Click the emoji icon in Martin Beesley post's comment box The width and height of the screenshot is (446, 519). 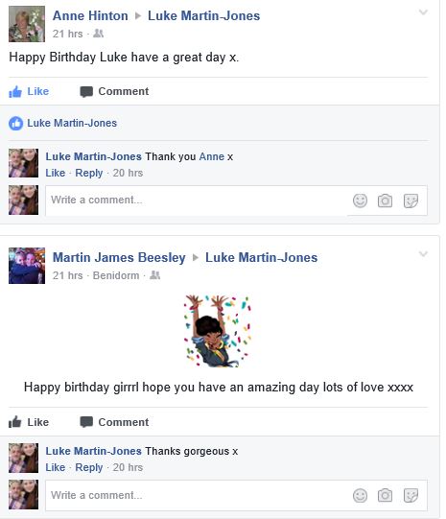click(x=360, y=496)
